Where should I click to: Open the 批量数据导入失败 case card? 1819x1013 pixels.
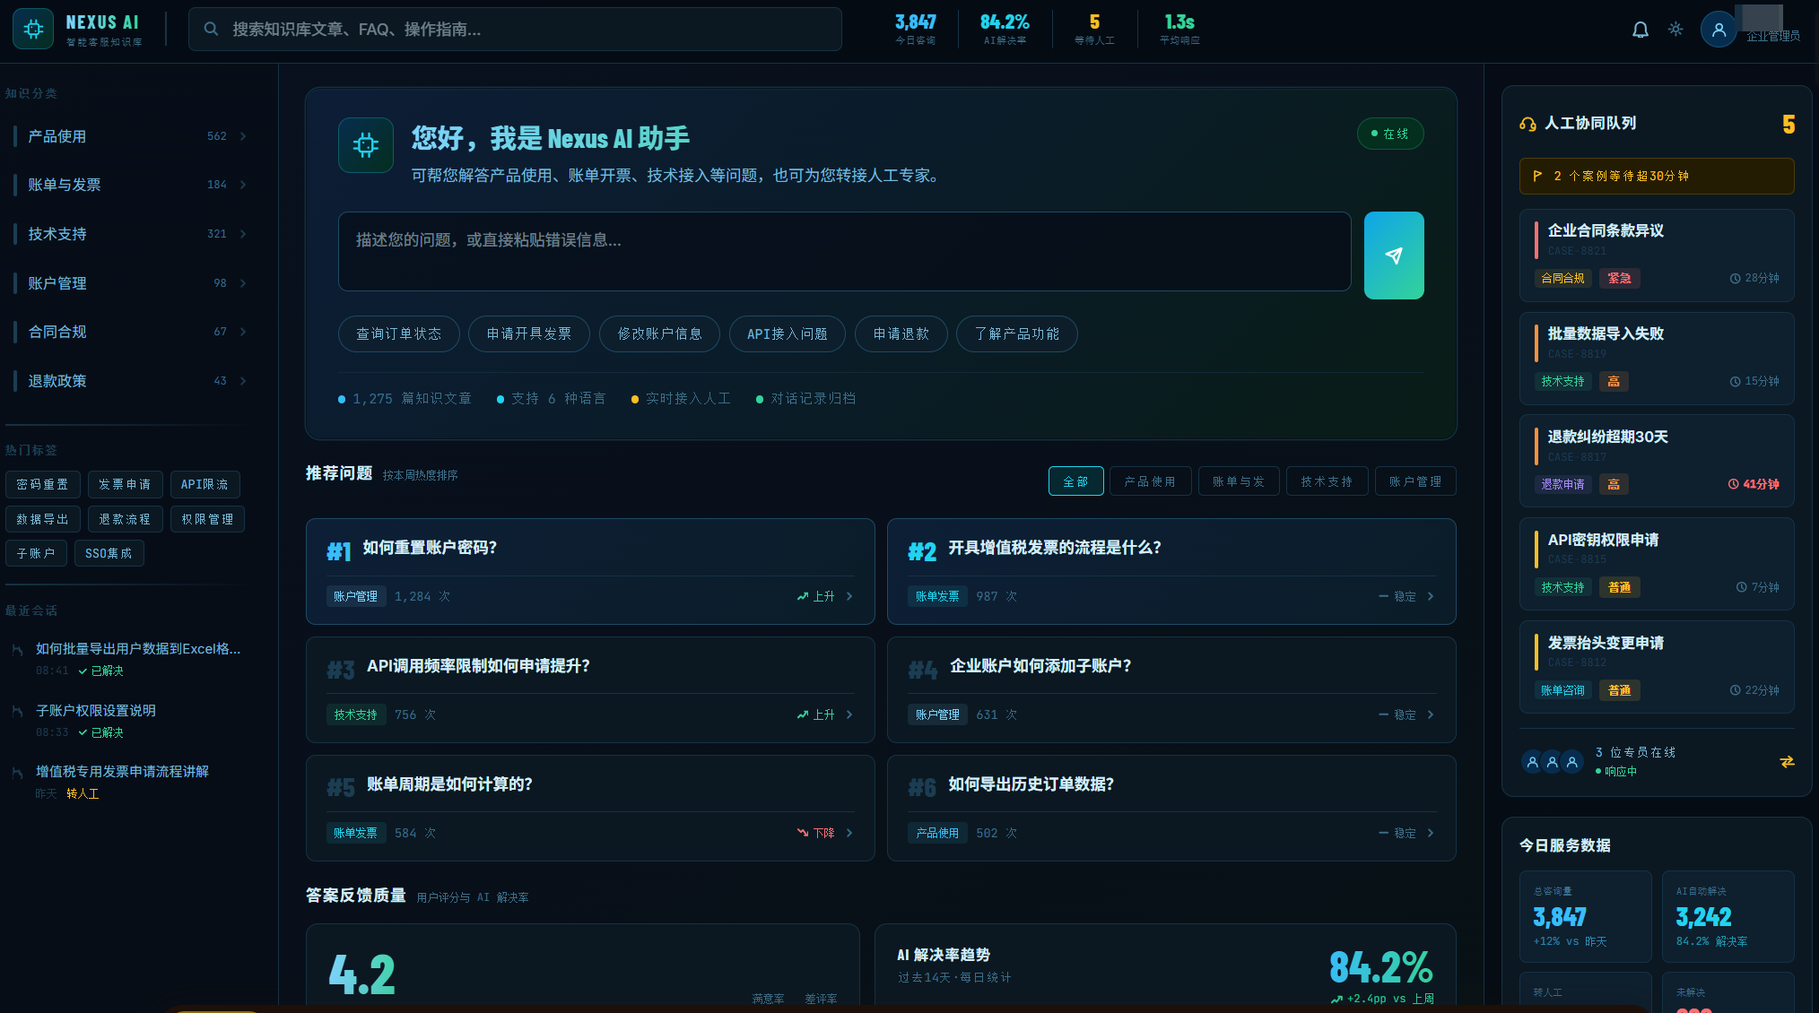1657,359
